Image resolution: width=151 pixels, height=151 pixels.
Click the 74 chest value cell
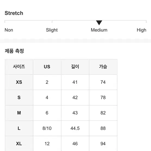tap(103, 82)
